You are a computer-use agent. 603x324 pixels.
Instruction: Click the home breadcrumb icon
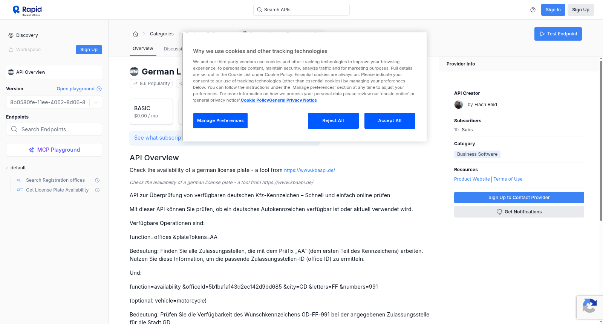(136, 34)
